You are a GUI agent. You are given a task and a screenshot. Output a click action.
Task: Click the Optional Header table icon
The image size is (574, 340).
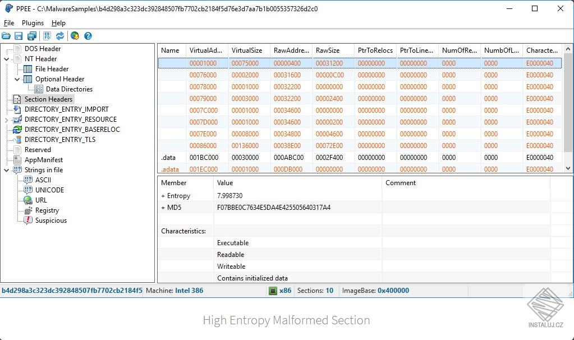click(x=28, y=79)
